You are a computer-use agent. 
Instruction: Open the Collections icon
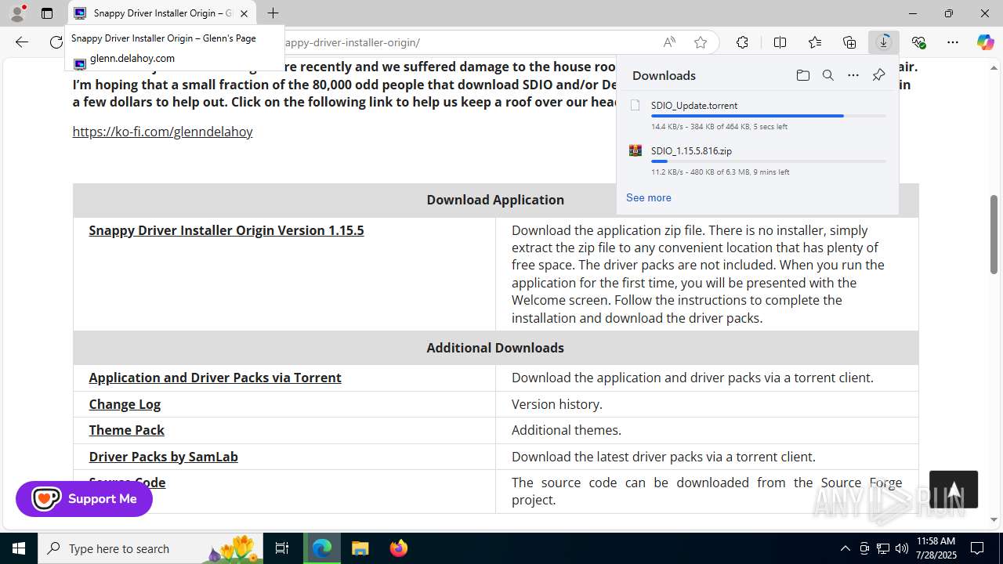[849, 42]
